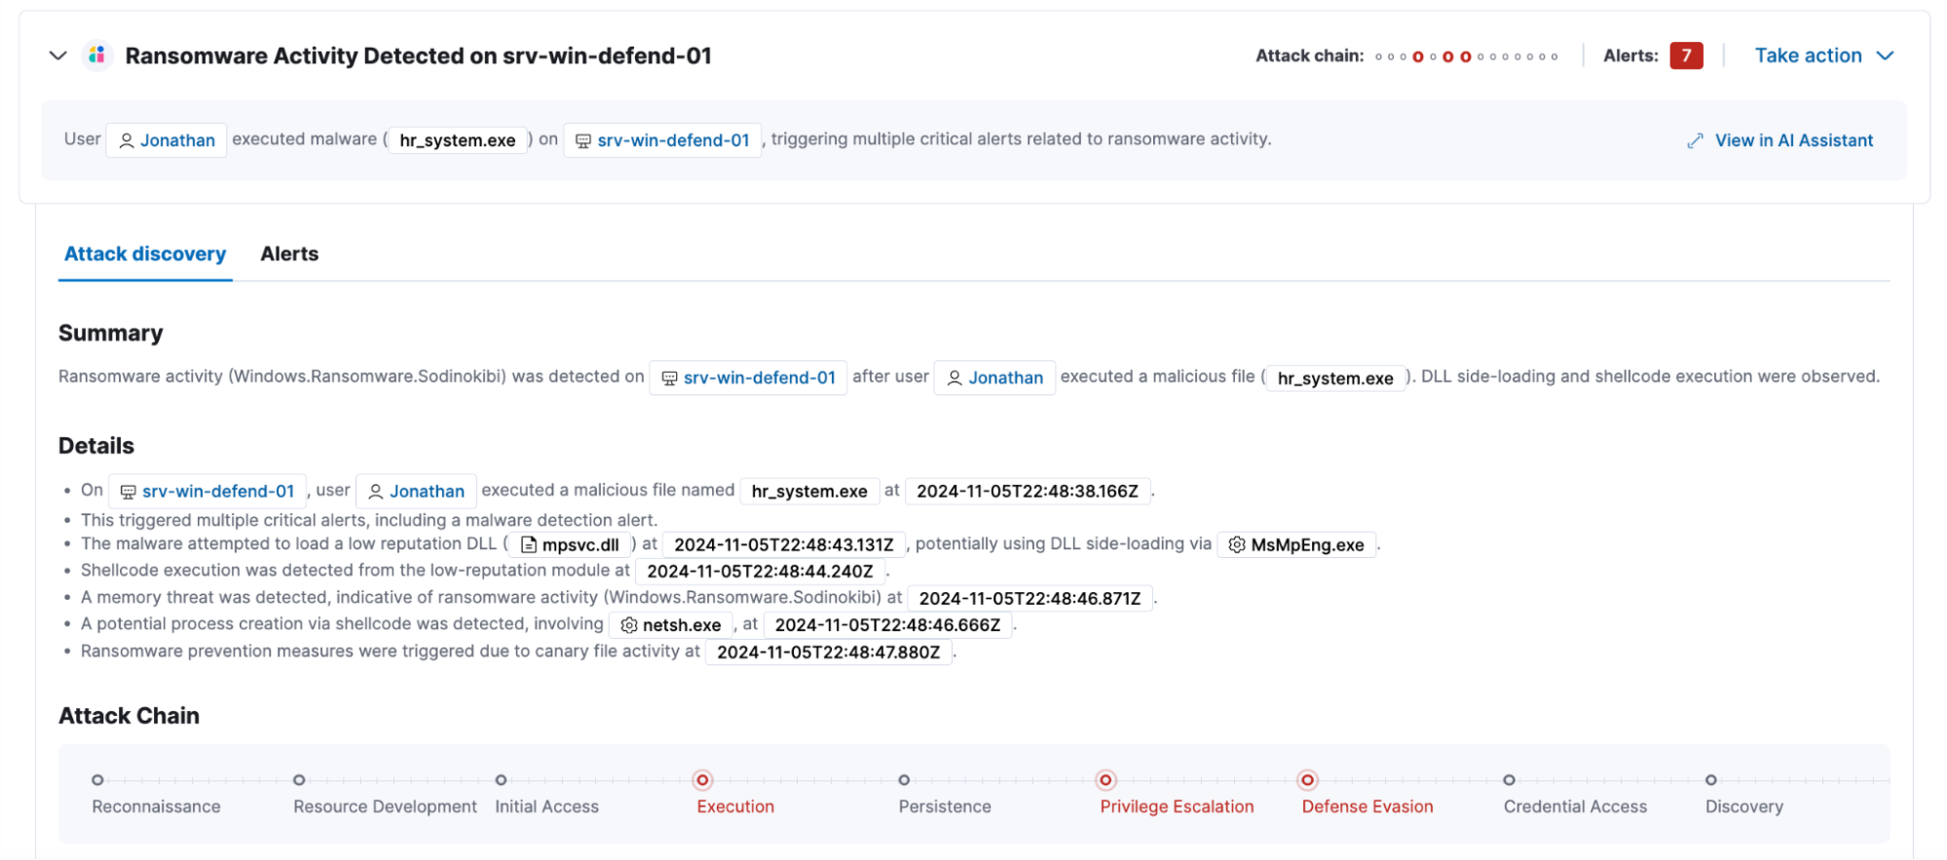Select Initial Access marker in Attack Chain
Screen dimensions: 1947x860
[501, 780]
